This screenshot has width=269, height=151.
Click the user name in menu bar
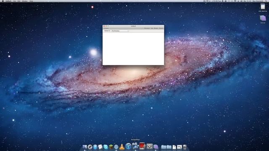tap(258, 1)
